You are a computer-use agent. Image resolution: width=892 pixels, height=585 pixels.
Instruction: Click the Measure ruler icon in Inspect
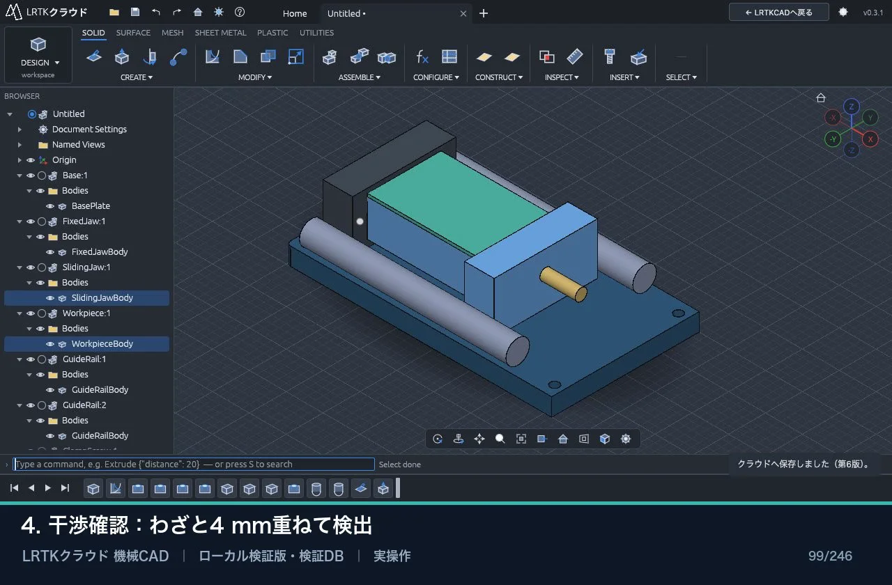tap(575, 57)
